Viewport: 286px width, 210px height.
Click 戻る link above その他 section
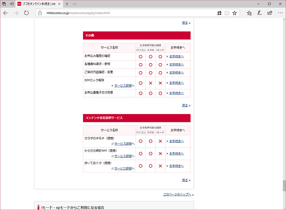tap(185, 23)
